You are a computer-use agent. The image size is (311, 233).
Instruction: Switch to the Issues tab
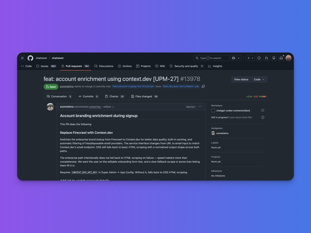[46, 66]
